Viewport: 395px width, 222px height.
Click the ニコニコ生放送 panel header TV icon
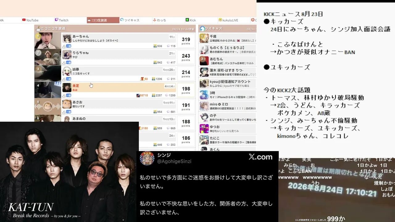coord(38,29)
